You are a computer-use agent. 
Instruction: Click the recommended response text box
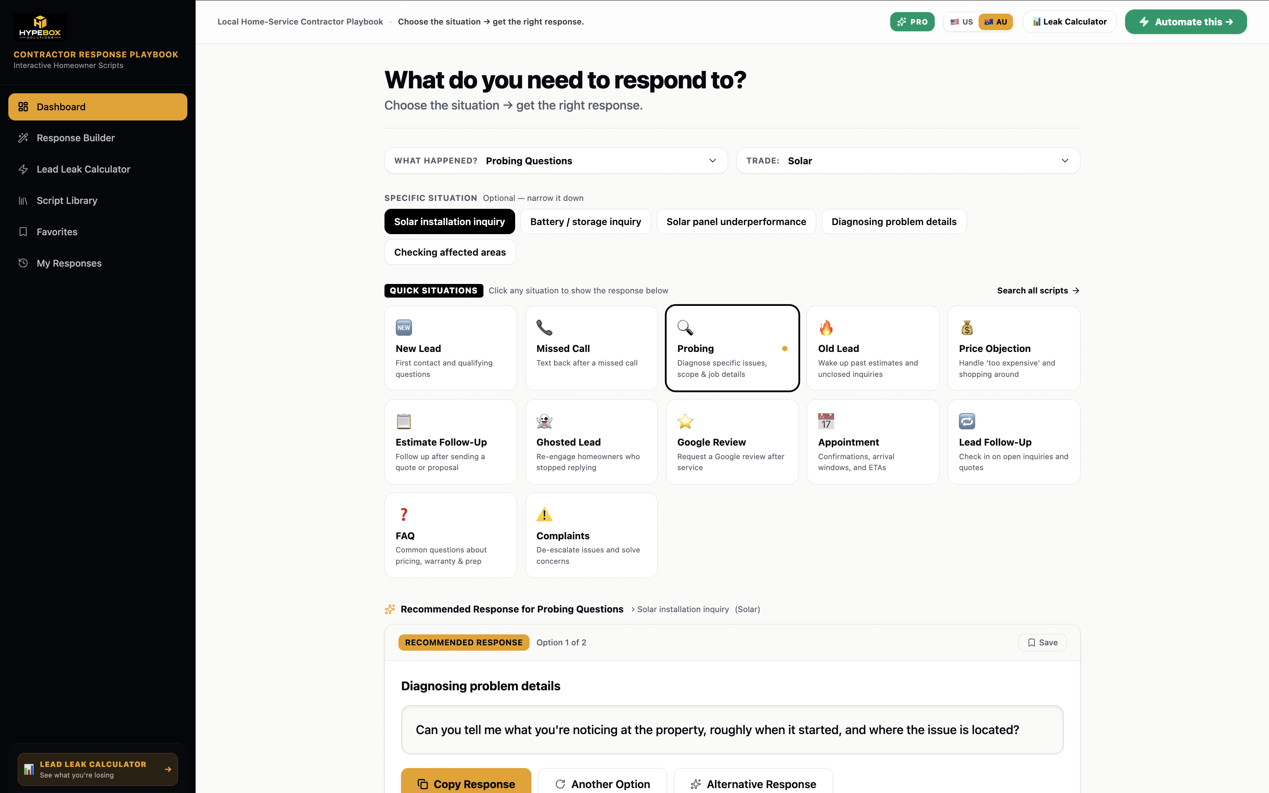(732, 730)
